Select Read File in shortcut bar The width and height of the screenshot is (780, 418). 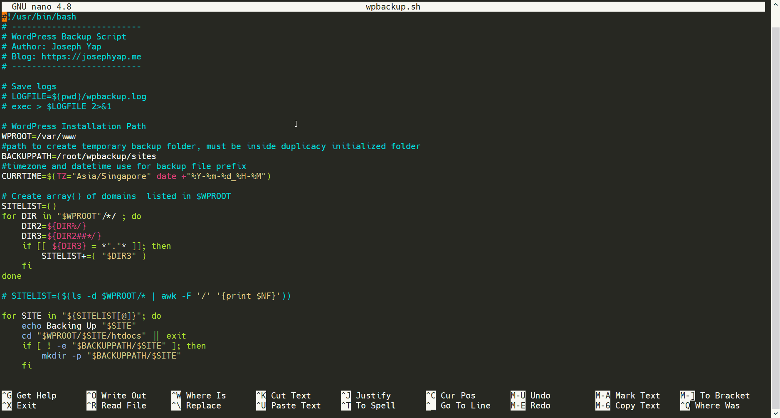click(123, 406)
